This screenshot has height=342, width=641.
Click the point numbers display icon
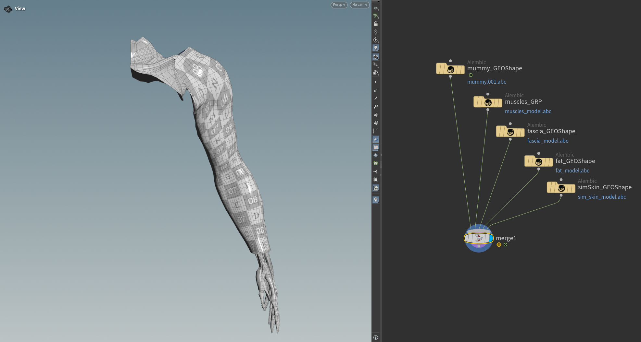pos(376,106)
